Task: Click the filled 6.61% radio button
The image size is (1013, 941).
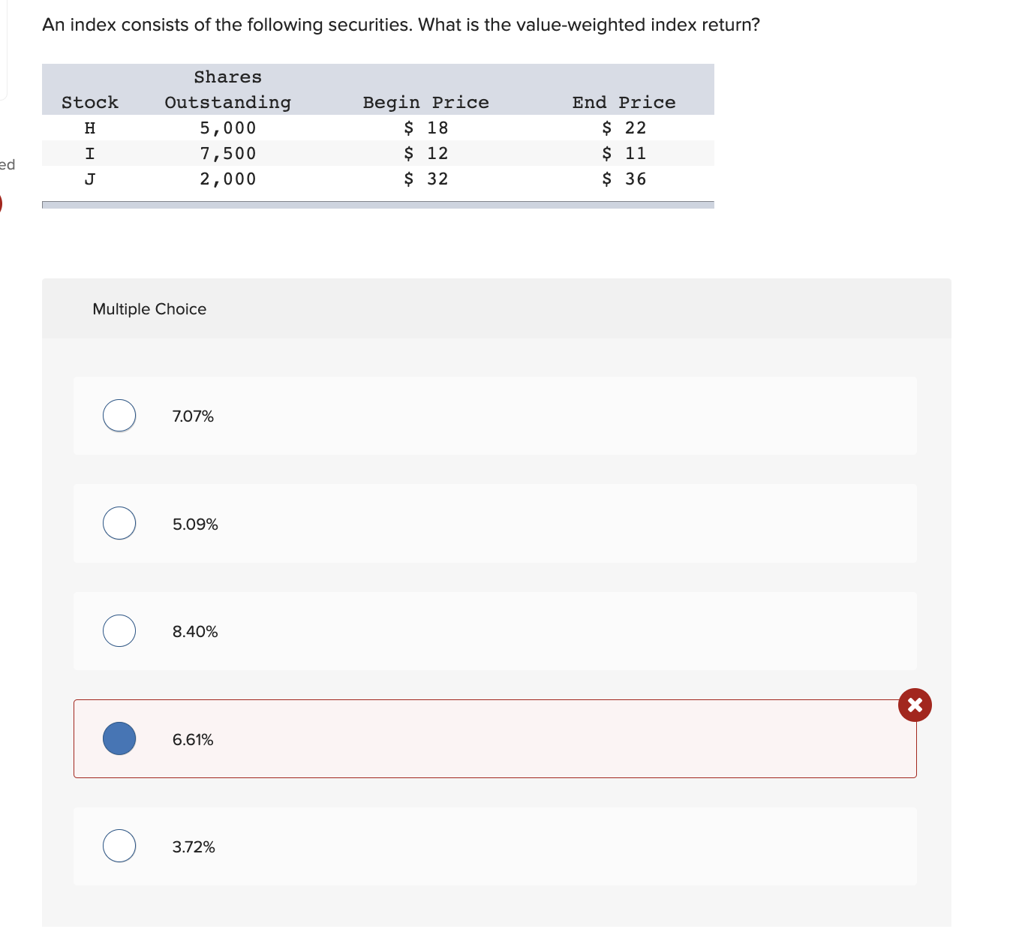Action: tap(119, 738)
